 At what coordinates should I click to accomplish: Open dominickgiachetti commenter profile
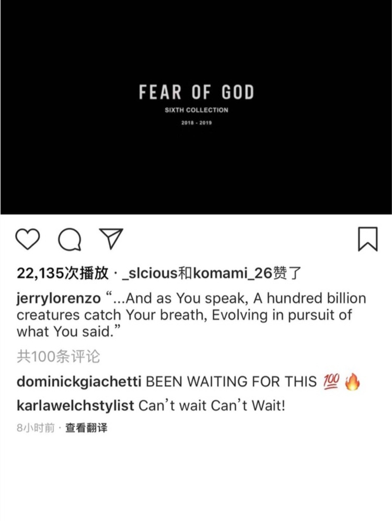coord(79,382)
